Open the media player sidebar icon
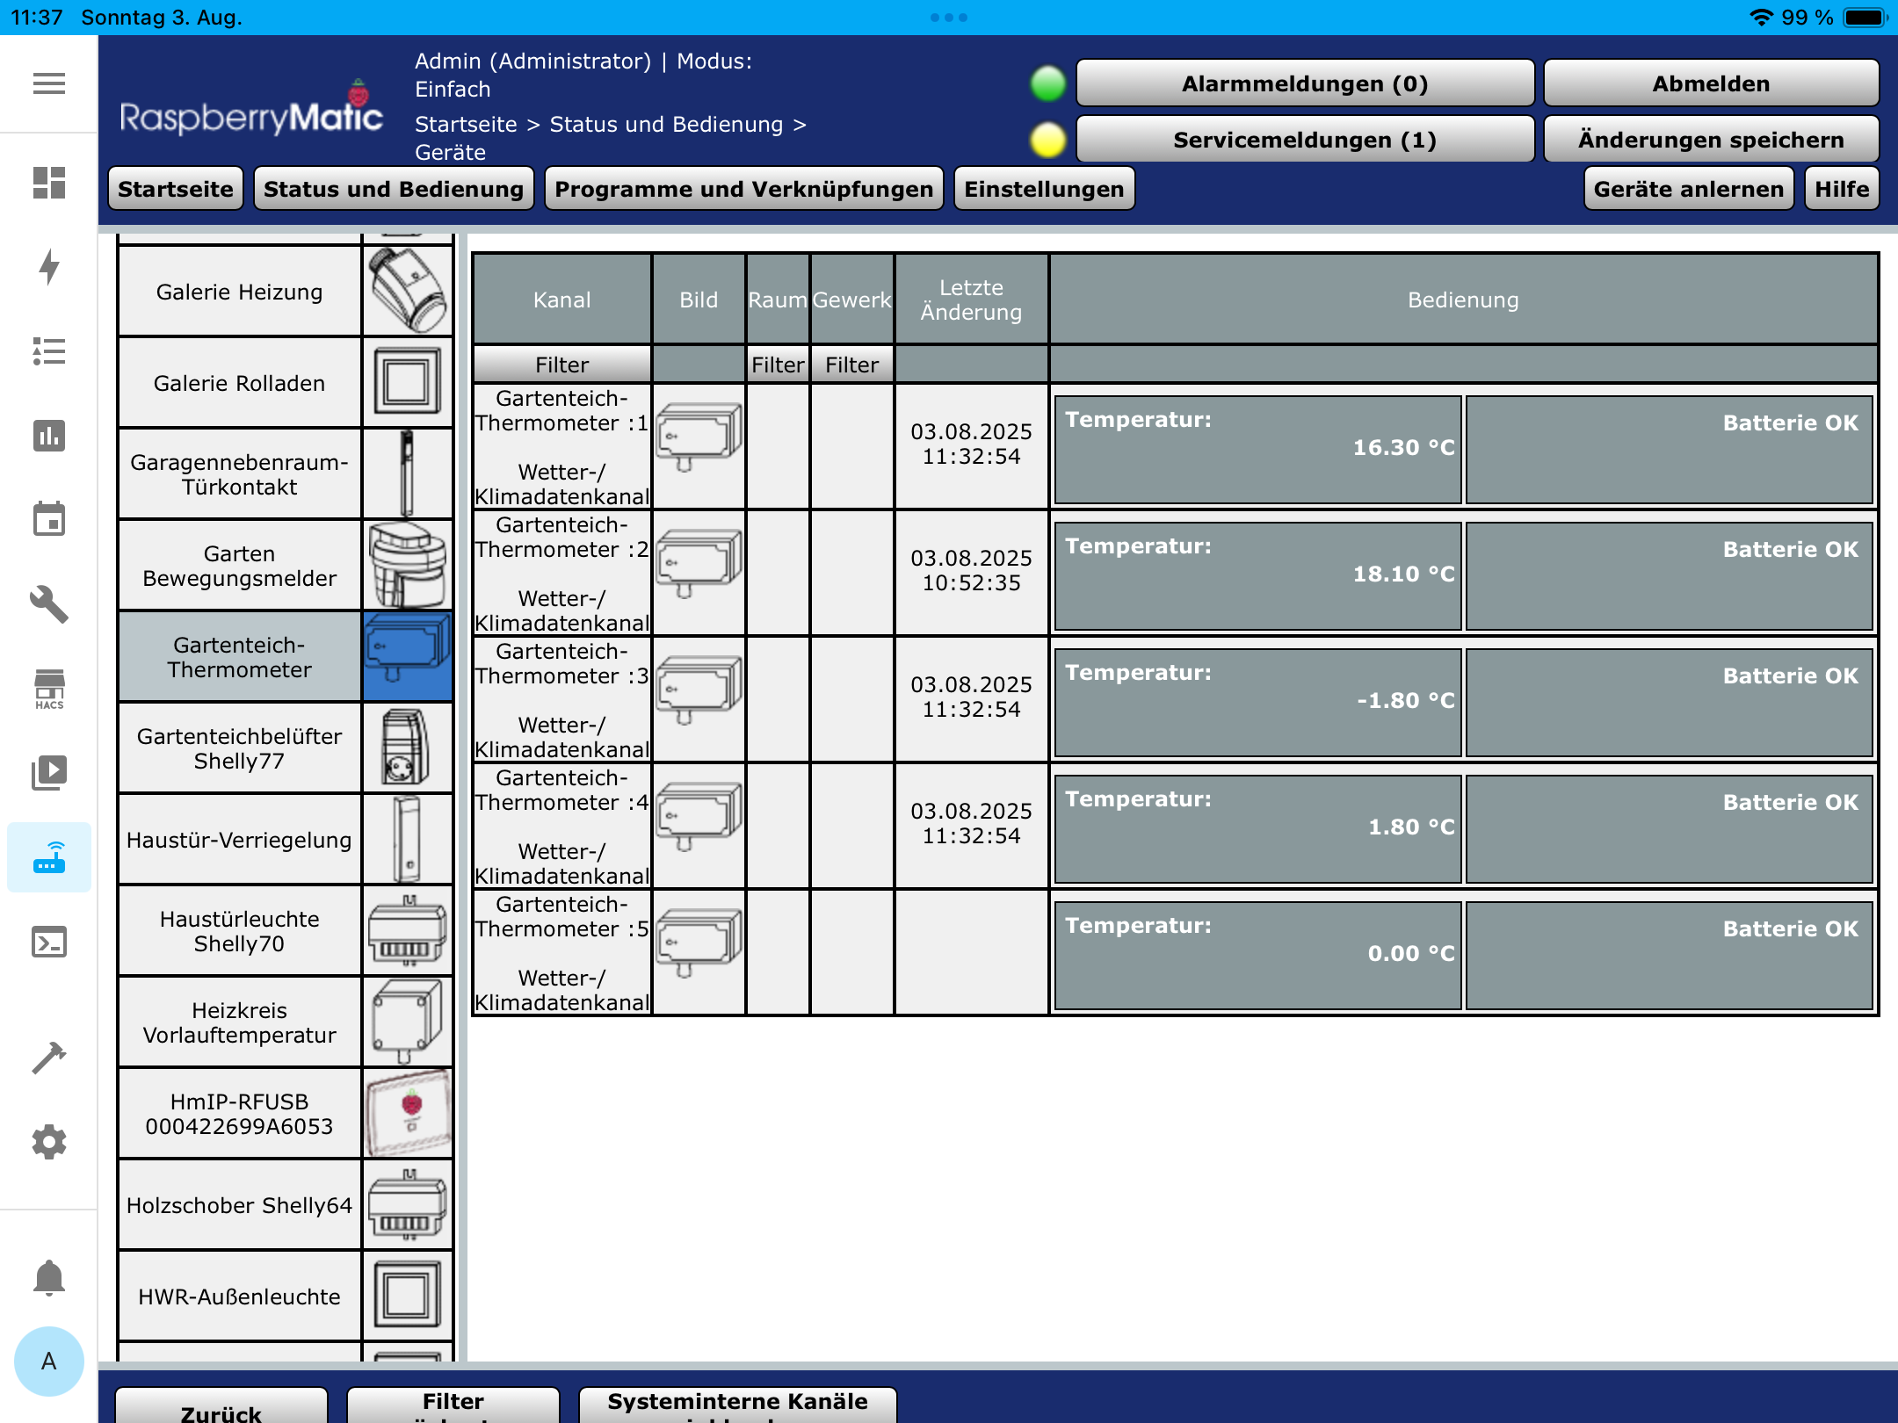 (x=48, y=773)
